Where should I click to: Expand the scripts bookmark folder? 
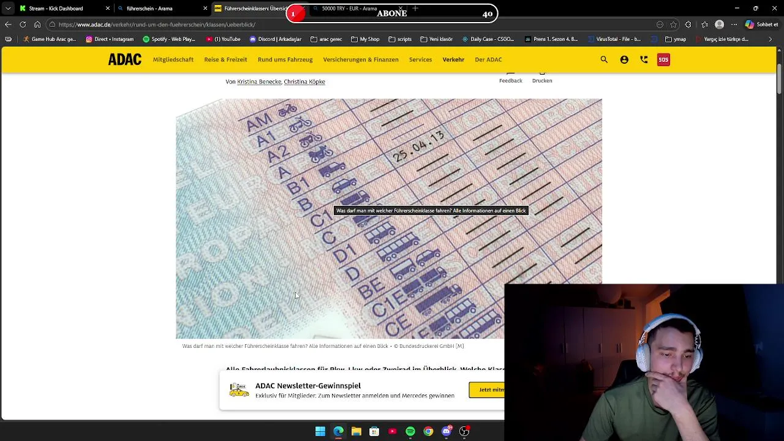coord(401,39)
